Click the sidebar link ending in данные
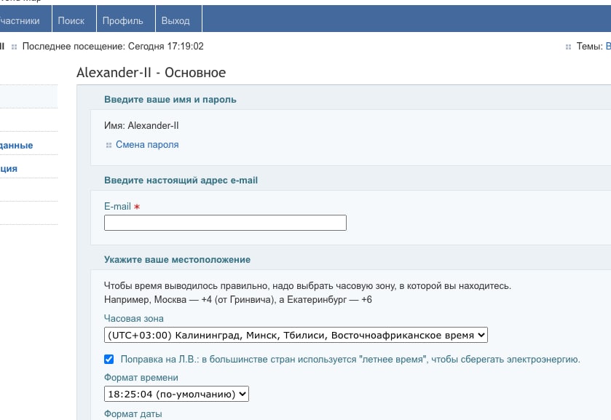This screenshot has height=420, width=611. tap(16, 146)
